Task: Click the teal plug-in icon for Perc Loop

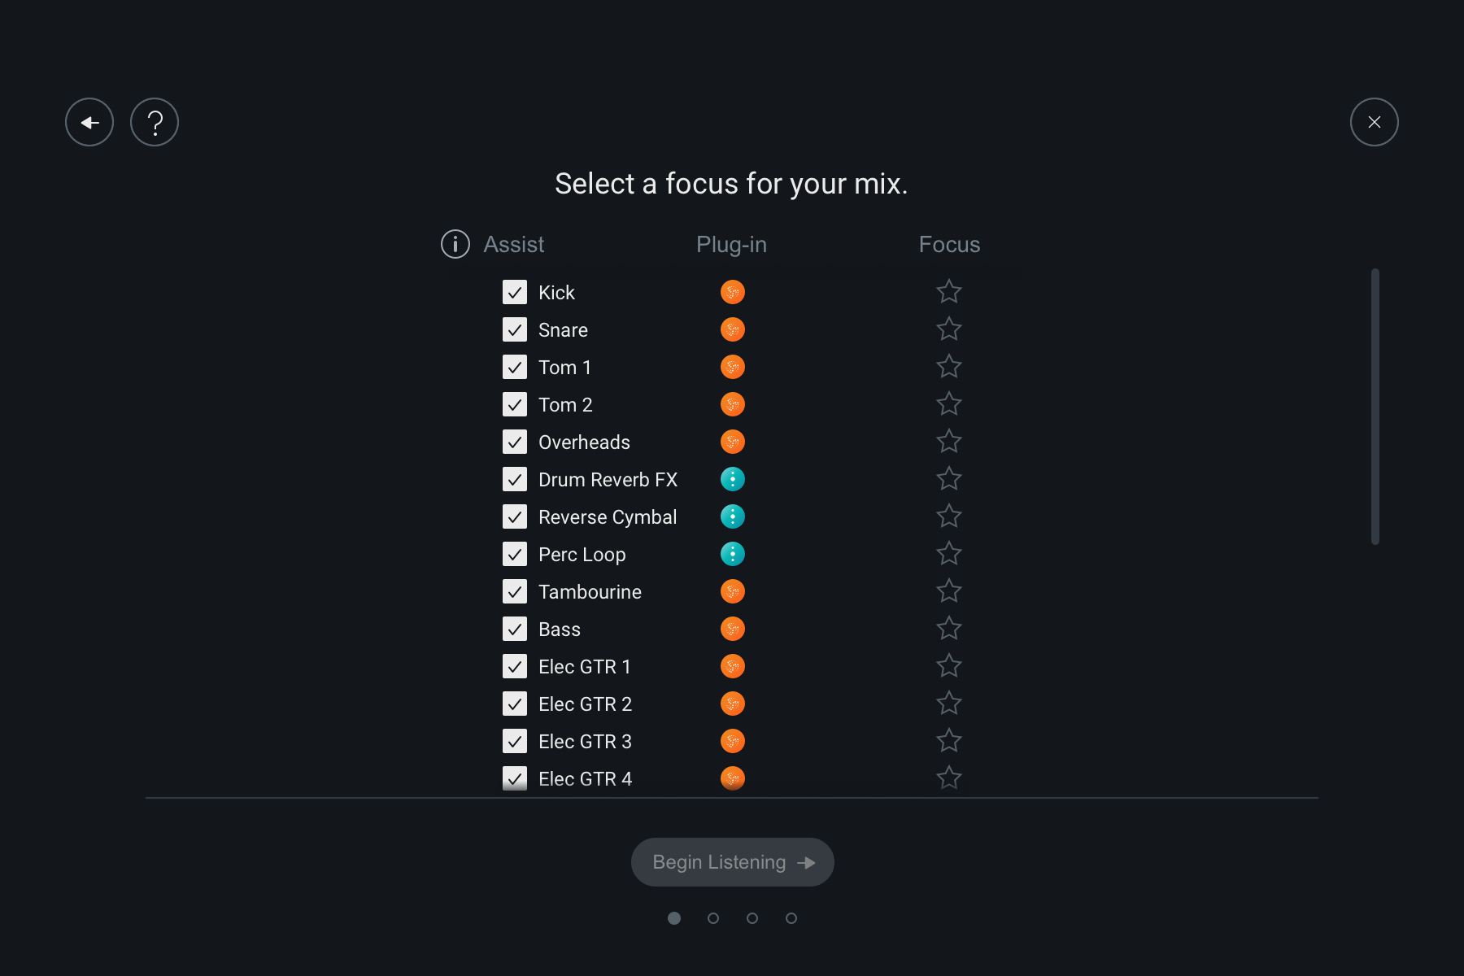Action: pyautogui.click(x=732, y=554)
